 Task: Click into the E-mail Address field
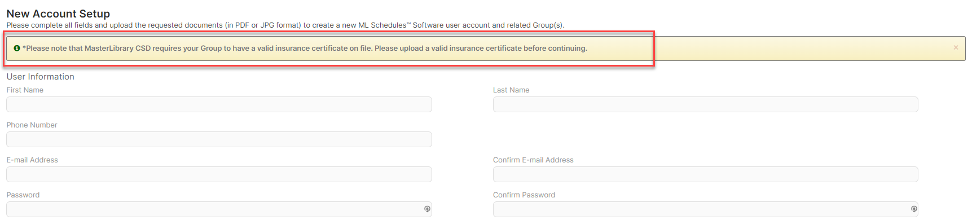(219, 174)
